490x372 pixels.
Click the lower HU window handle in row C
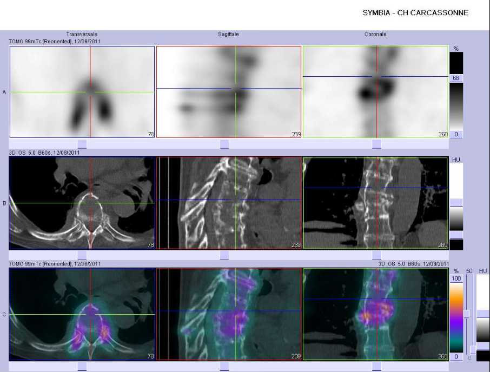482,346
